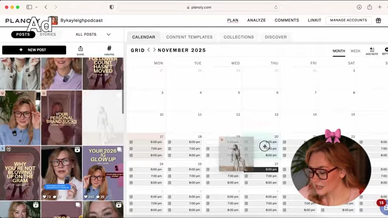Image resolution: width=388 pixels, height=218 pixels.
Task: Select the POSTS toggle
Action: coord(23,35)
